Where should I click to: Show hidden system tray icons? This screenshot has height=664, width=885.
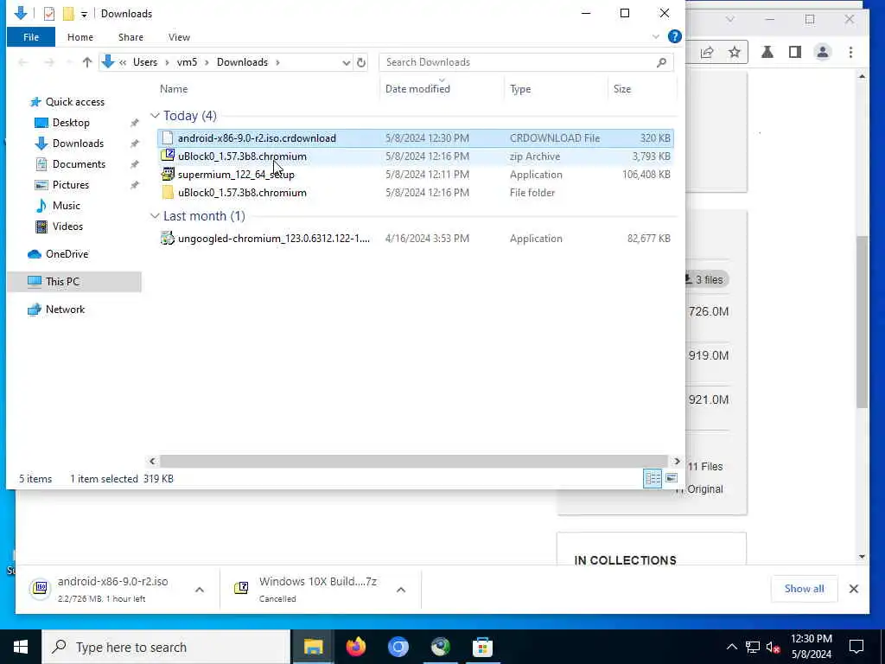[731, 647]
